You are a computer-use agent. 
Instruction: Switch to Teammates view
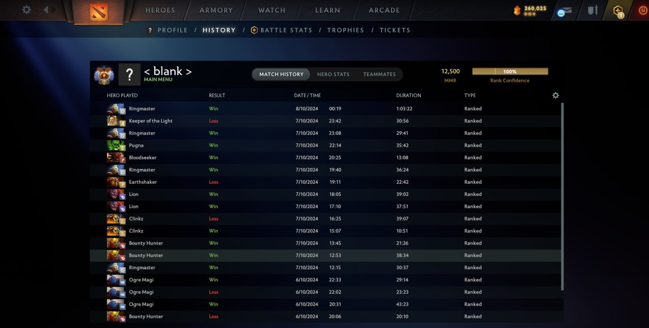coord(379,74)
